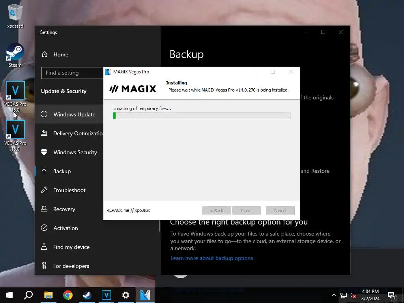The height and width of the screenshot is (303, 404).
Task: Open Steam from taskbar
Action: (87, 295)
